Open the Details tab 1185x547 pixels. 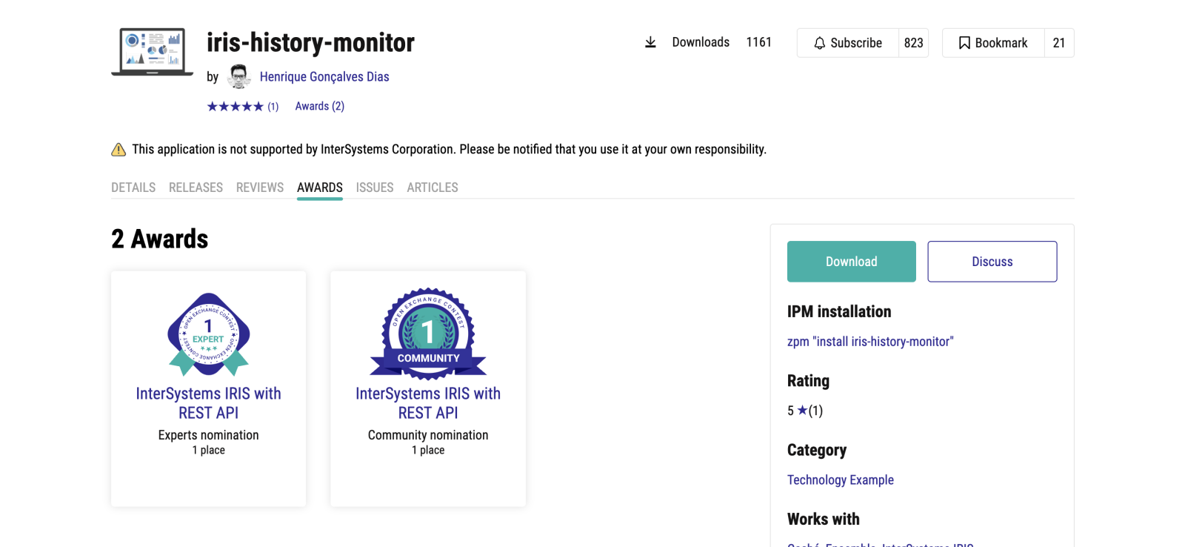click(x=133, y=188)
